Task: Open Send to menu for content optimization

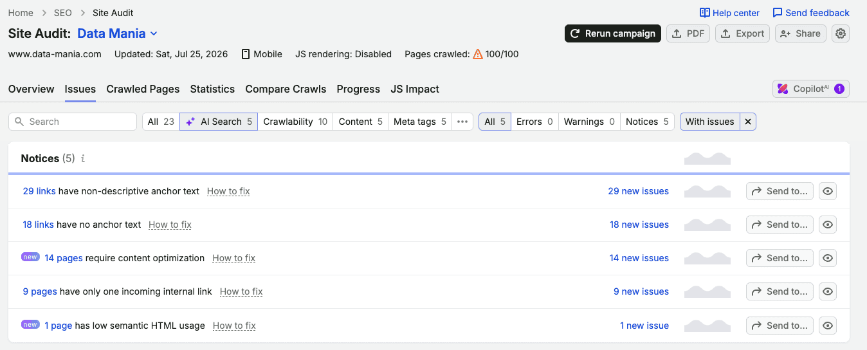Action: [780, 258]
